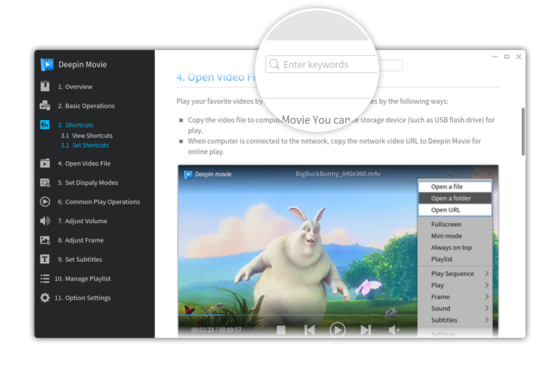Click the vertical scrollbar of the manual
560x373 pixels.
pyautogui.click(x=523, y=131)
